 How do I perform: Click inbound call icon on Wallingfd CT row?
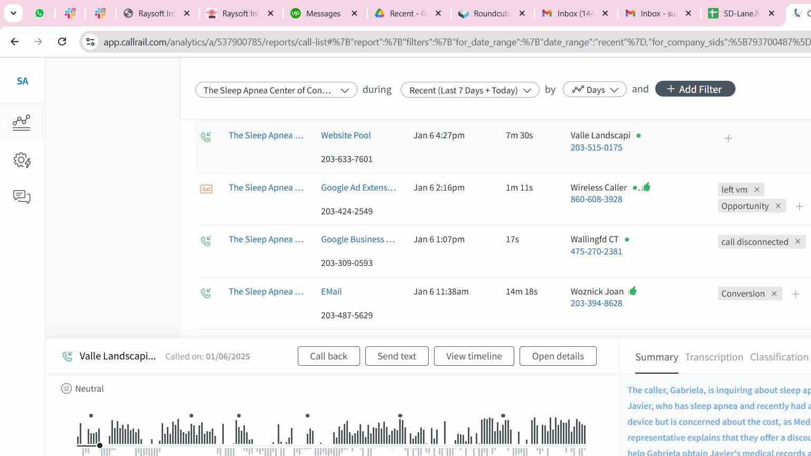pyautogui.click(x=206, y=241)
